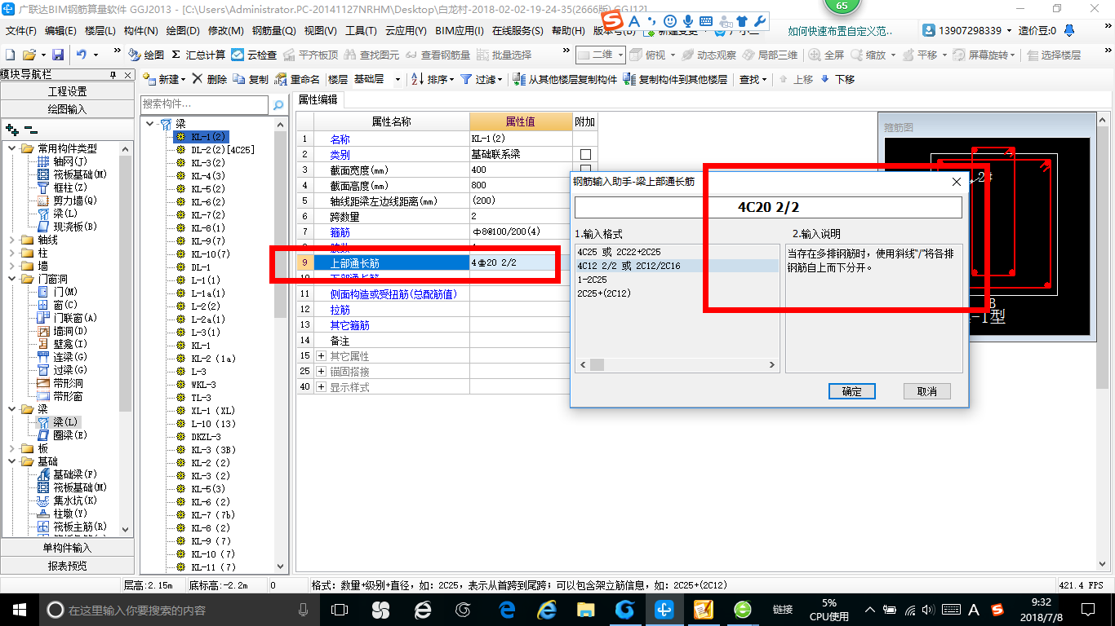
Task: Open Task View on Windows taskbar
Action: (x=340, y=609)
